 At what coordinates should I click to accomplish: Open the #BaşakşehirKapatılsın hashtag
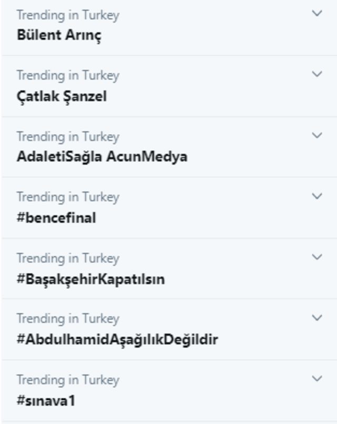click(91, 279)
